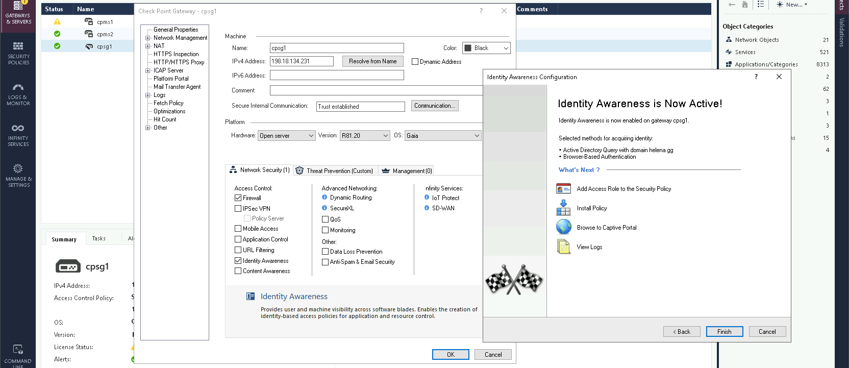The height and width of the screenshot is (368, 849).
Task: Click the IPv6 Address input field
Action: pyautogui.click(x=337, y=76)
